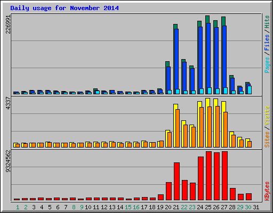The image size is (273, 213).
Task: Click day 11 on the x-axis
Action: (x=96, y=207)
